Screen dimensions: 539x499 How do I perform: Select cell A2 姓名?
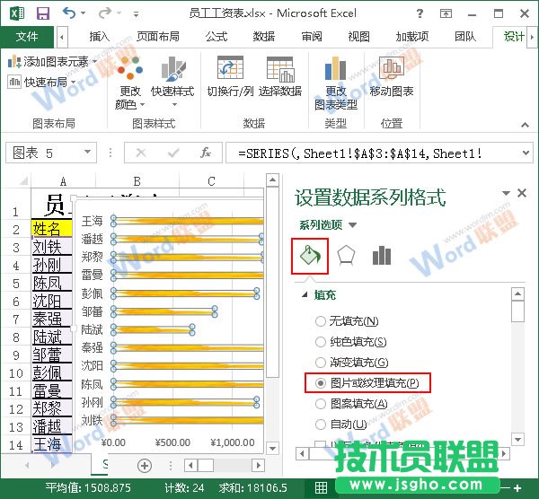coord(52,228)
